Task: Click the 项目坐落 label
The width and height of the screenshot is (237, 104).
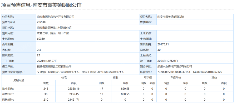Action: coord(8,28)
